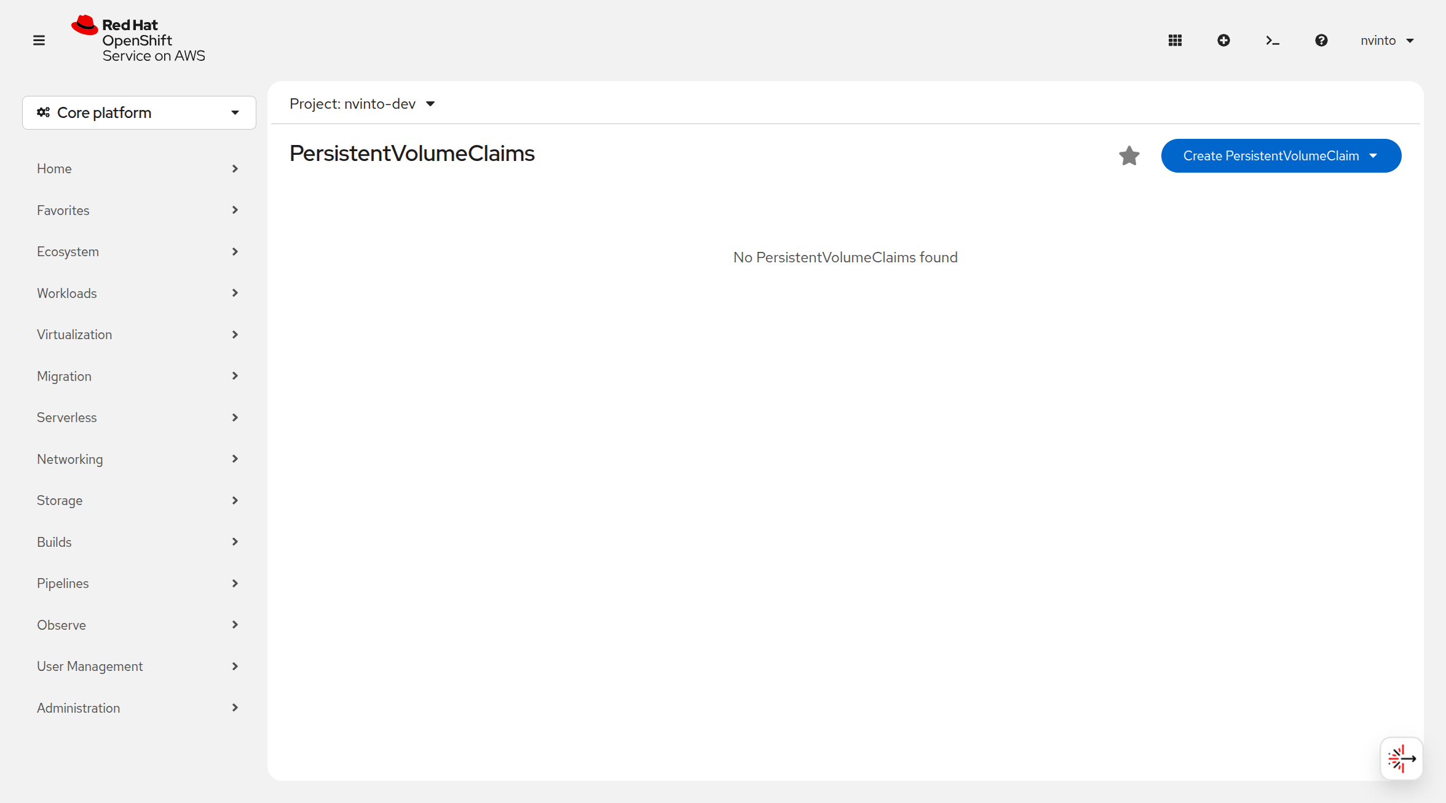1446x803 pixels.
Task: Expand the Observe navigation section
Action: [x=139, y=625]
